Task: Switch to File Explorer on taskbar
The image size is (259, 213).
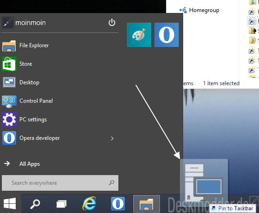Action: coord(147,204)
